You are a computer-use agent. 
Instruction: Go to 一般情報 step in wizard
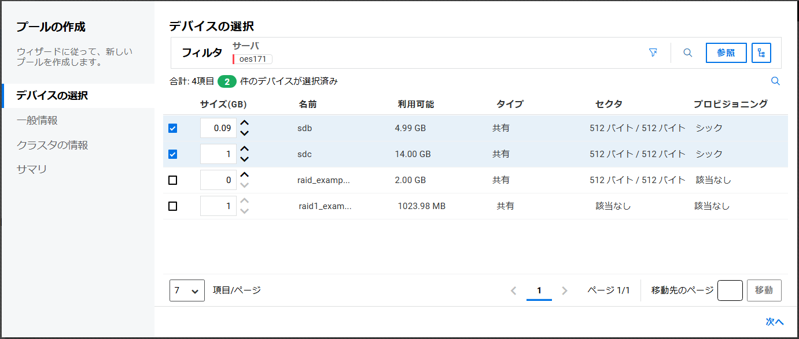click(37, 121)
